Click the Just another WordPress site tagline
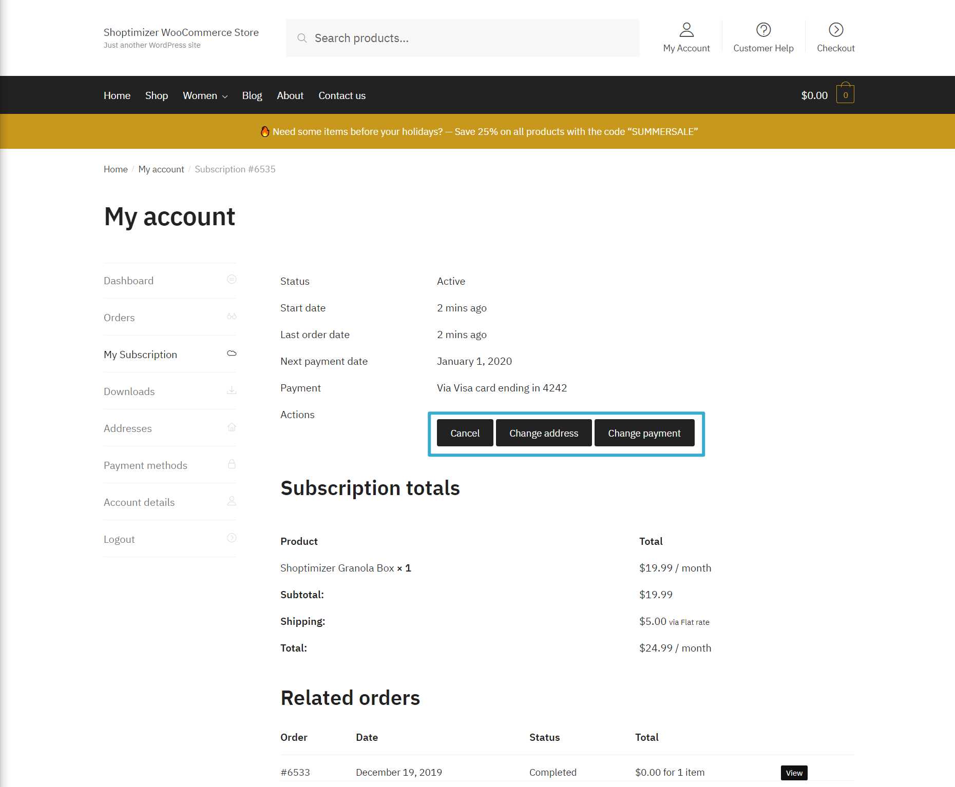The image size is (955, 787). pos(152,45)
